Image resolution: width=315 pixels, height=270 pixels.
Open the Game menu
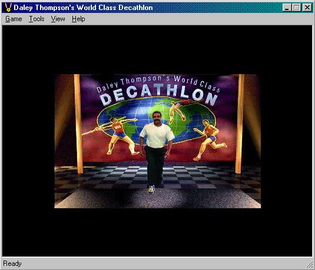tap(14, 19)
